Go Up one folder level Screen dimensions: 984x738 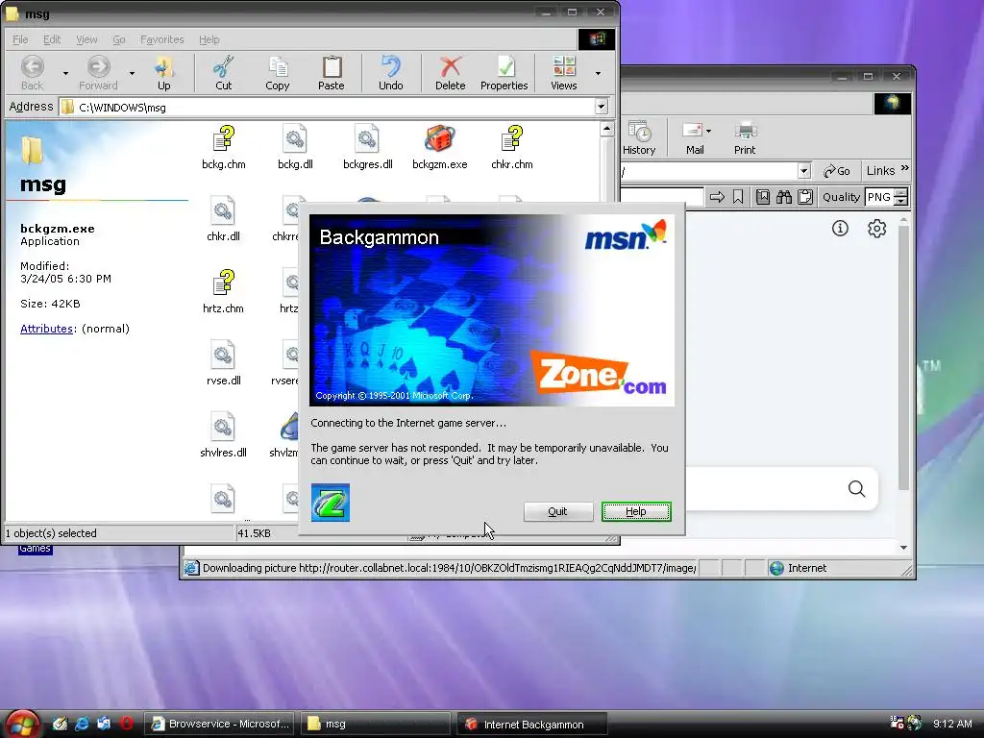tap(163, 73)
